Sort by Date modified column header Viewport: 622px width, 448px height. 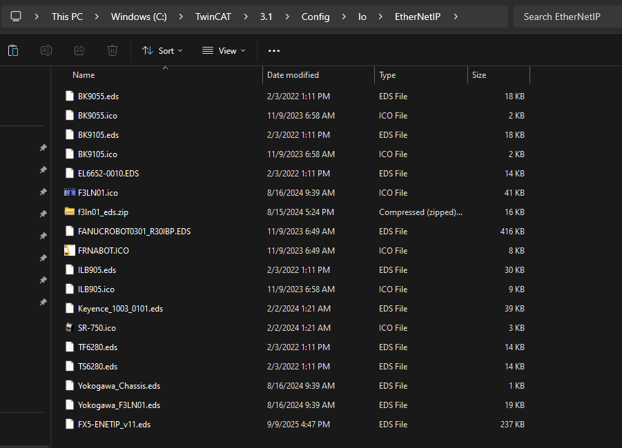(293, 74)
